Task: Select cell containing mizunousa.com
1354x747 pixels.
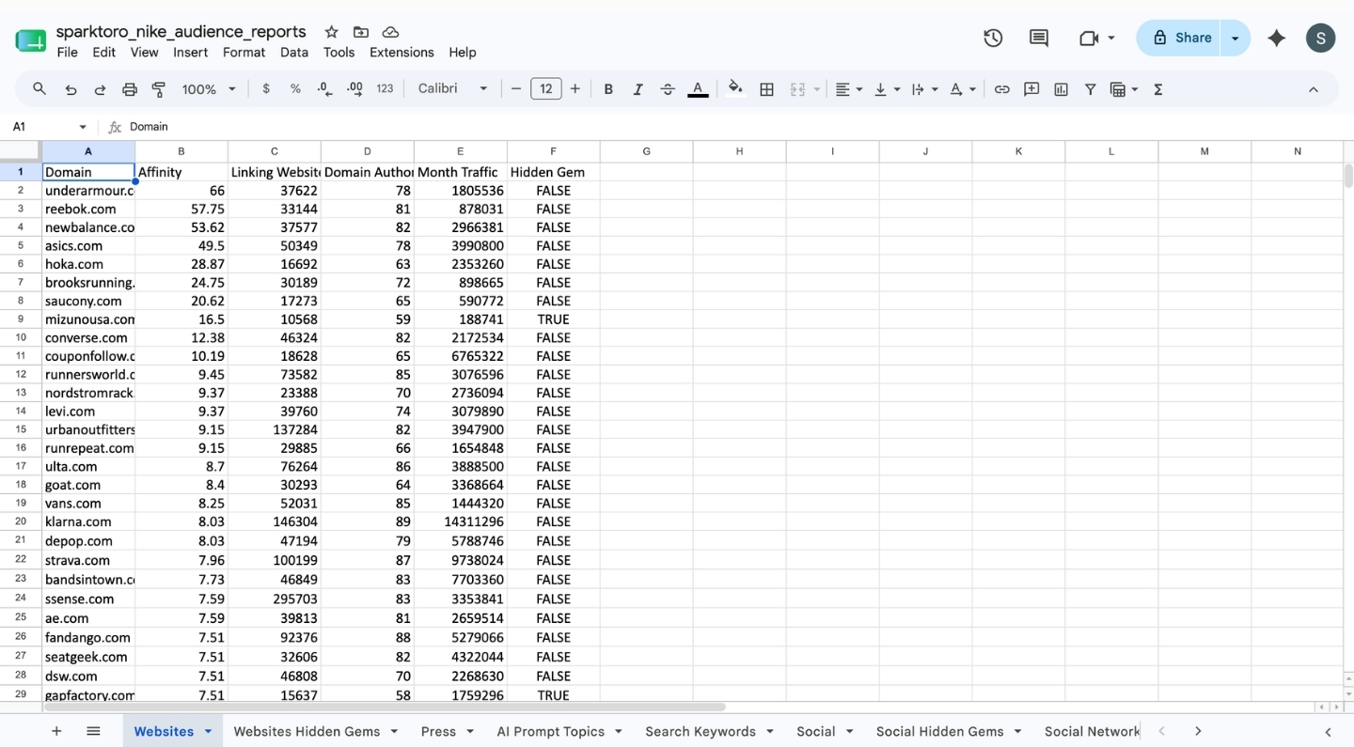Action: 89,319
